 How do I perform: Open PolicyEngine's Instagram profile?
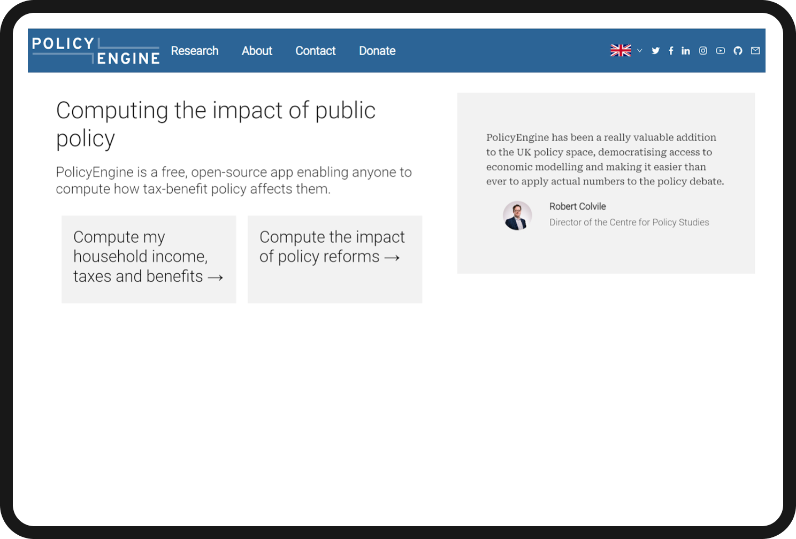click(x=703, y=50)
